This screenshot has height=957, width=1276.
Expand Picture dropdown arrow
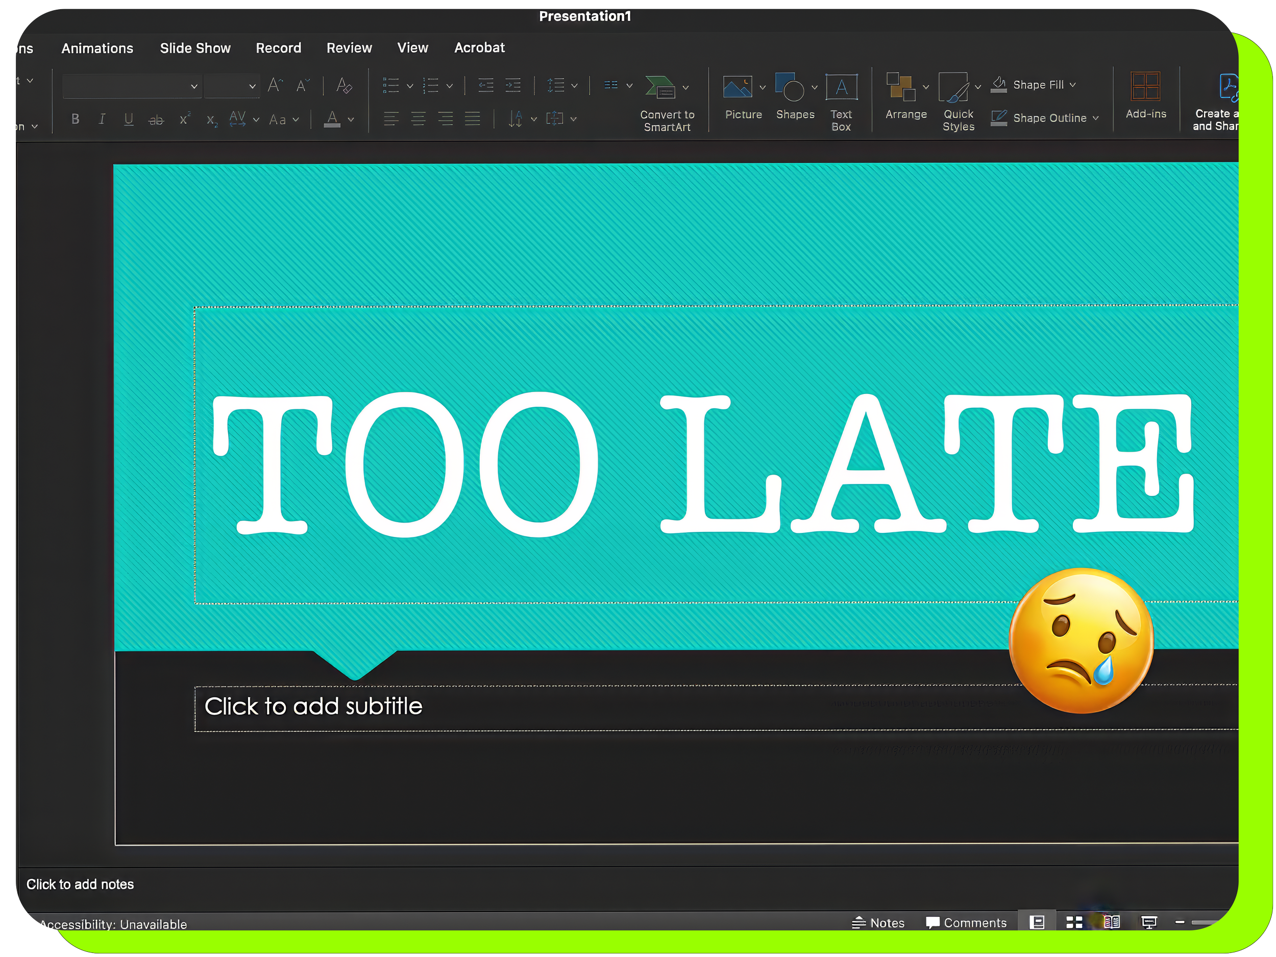point(762,88)
